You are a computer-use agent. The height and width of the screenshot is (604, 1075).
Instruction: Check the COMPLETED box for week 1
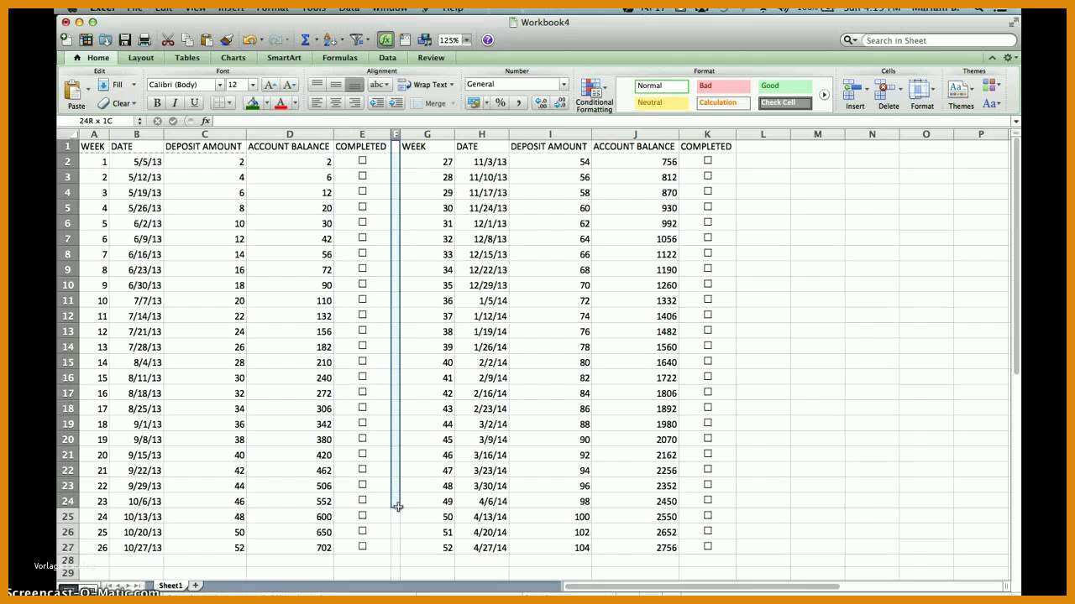click(x=363, y=160)
